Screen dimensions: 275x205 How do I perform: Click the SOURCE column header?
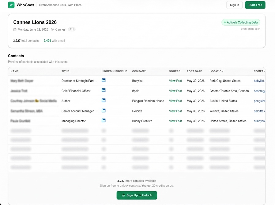click(x=175, y=71)
